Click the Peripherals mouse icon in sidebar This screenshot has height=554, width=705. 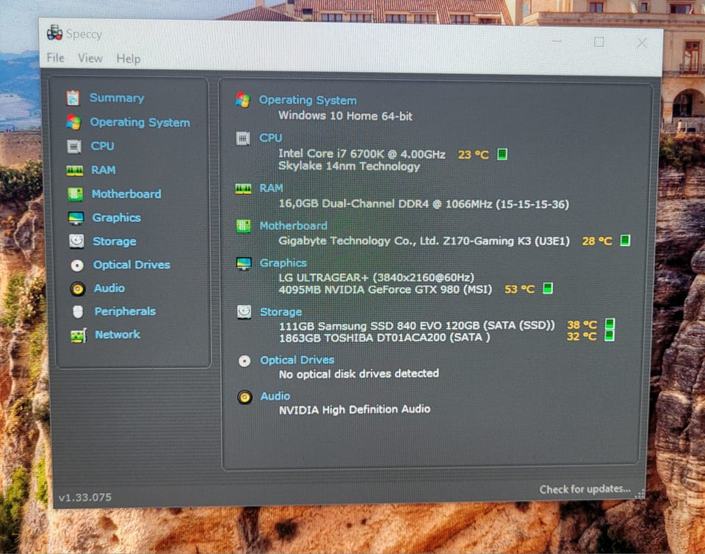78,311
